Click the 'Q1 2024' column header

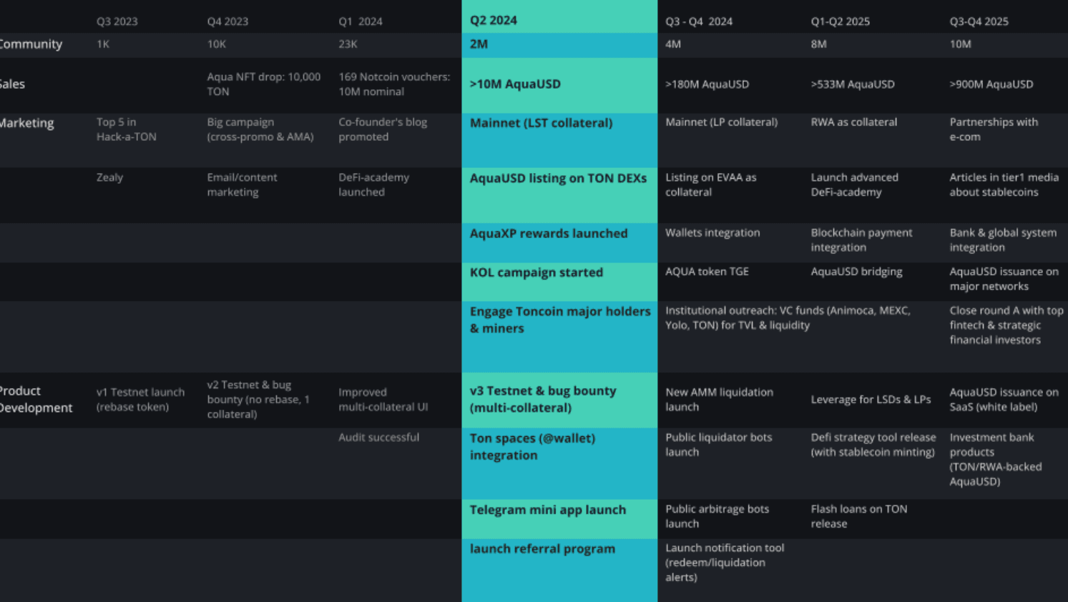pos(361,21)
